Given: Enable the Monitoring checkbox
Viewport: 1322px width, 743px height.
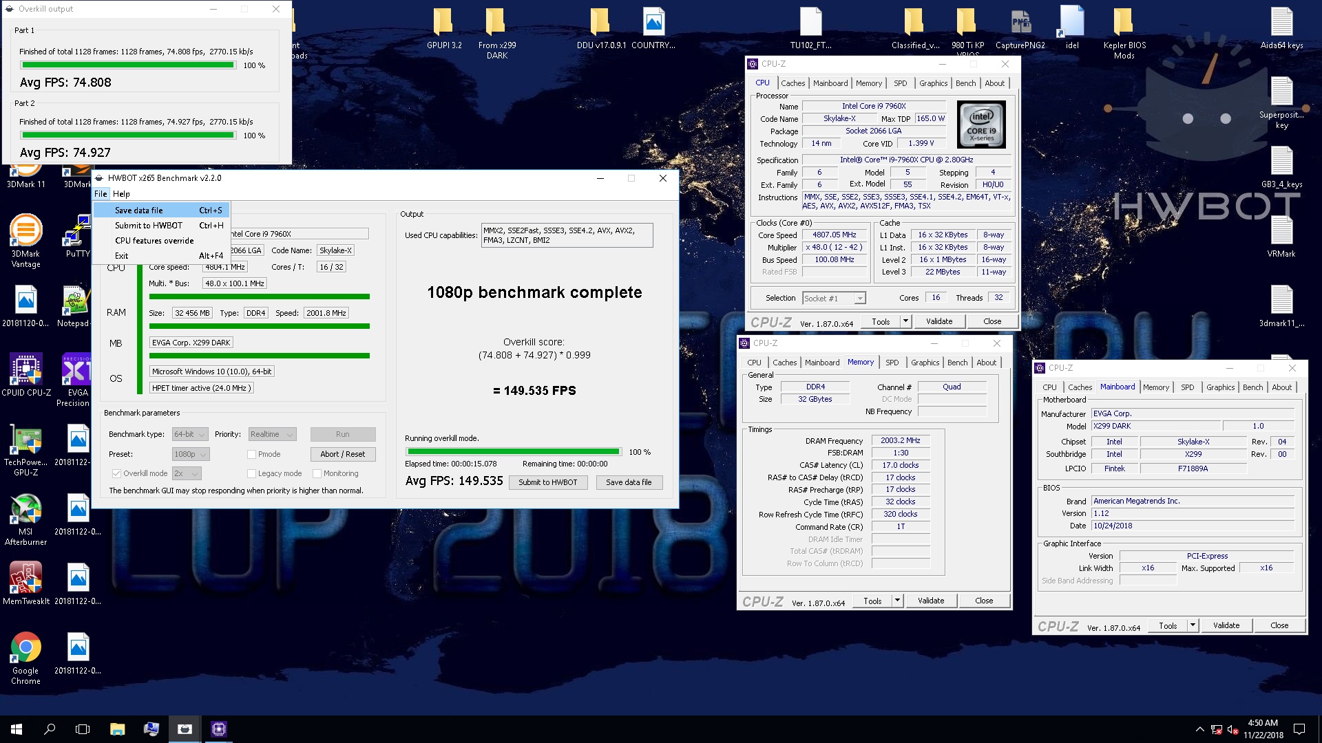Looking at the screenshot, I should [x=317, y=473].
